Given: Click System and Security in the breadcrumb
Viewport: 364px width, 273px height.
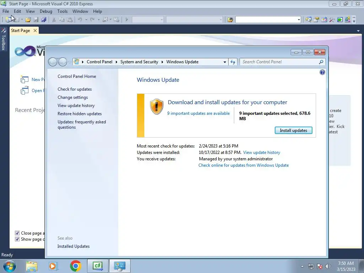Looking at the screenshot, I should (x=139, y=62).
